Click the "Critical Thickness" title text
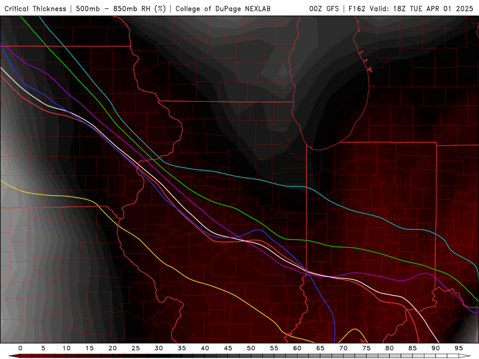 pos(35,8)
